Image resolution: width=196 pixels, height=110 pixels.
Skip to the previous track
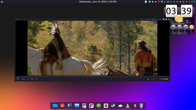(24, 79)
